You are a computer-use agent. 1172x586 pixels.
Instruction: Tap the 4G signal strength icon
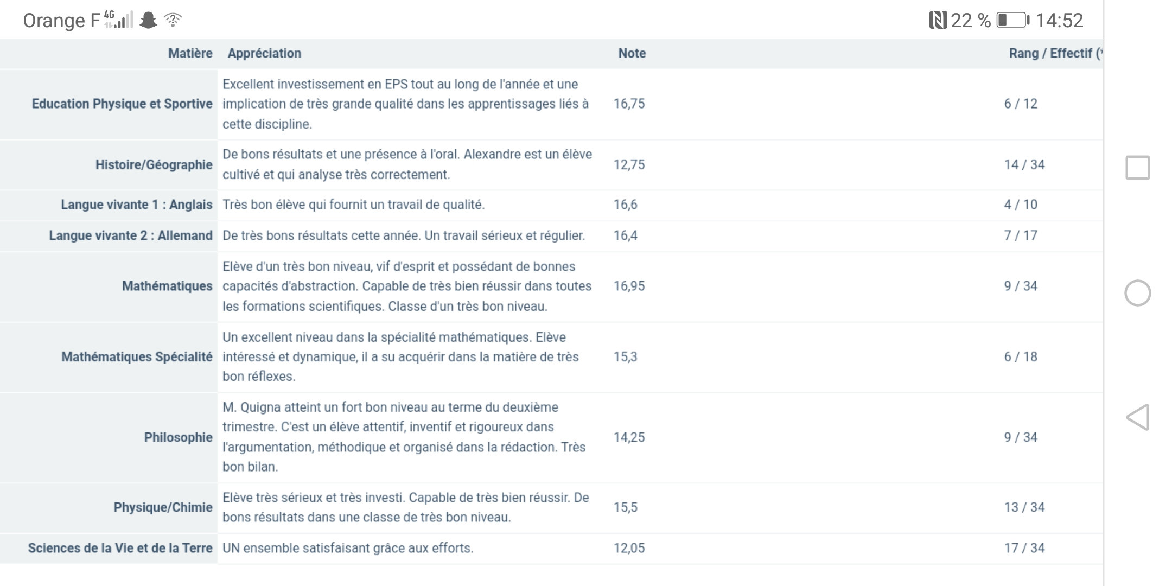[118, 20]
